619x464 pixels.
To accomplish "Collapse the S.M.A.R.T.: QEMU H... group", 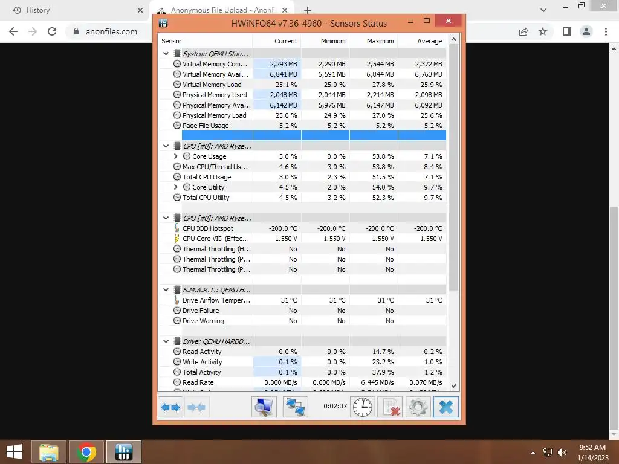I will pyautogui.click(x=166, y=289).
